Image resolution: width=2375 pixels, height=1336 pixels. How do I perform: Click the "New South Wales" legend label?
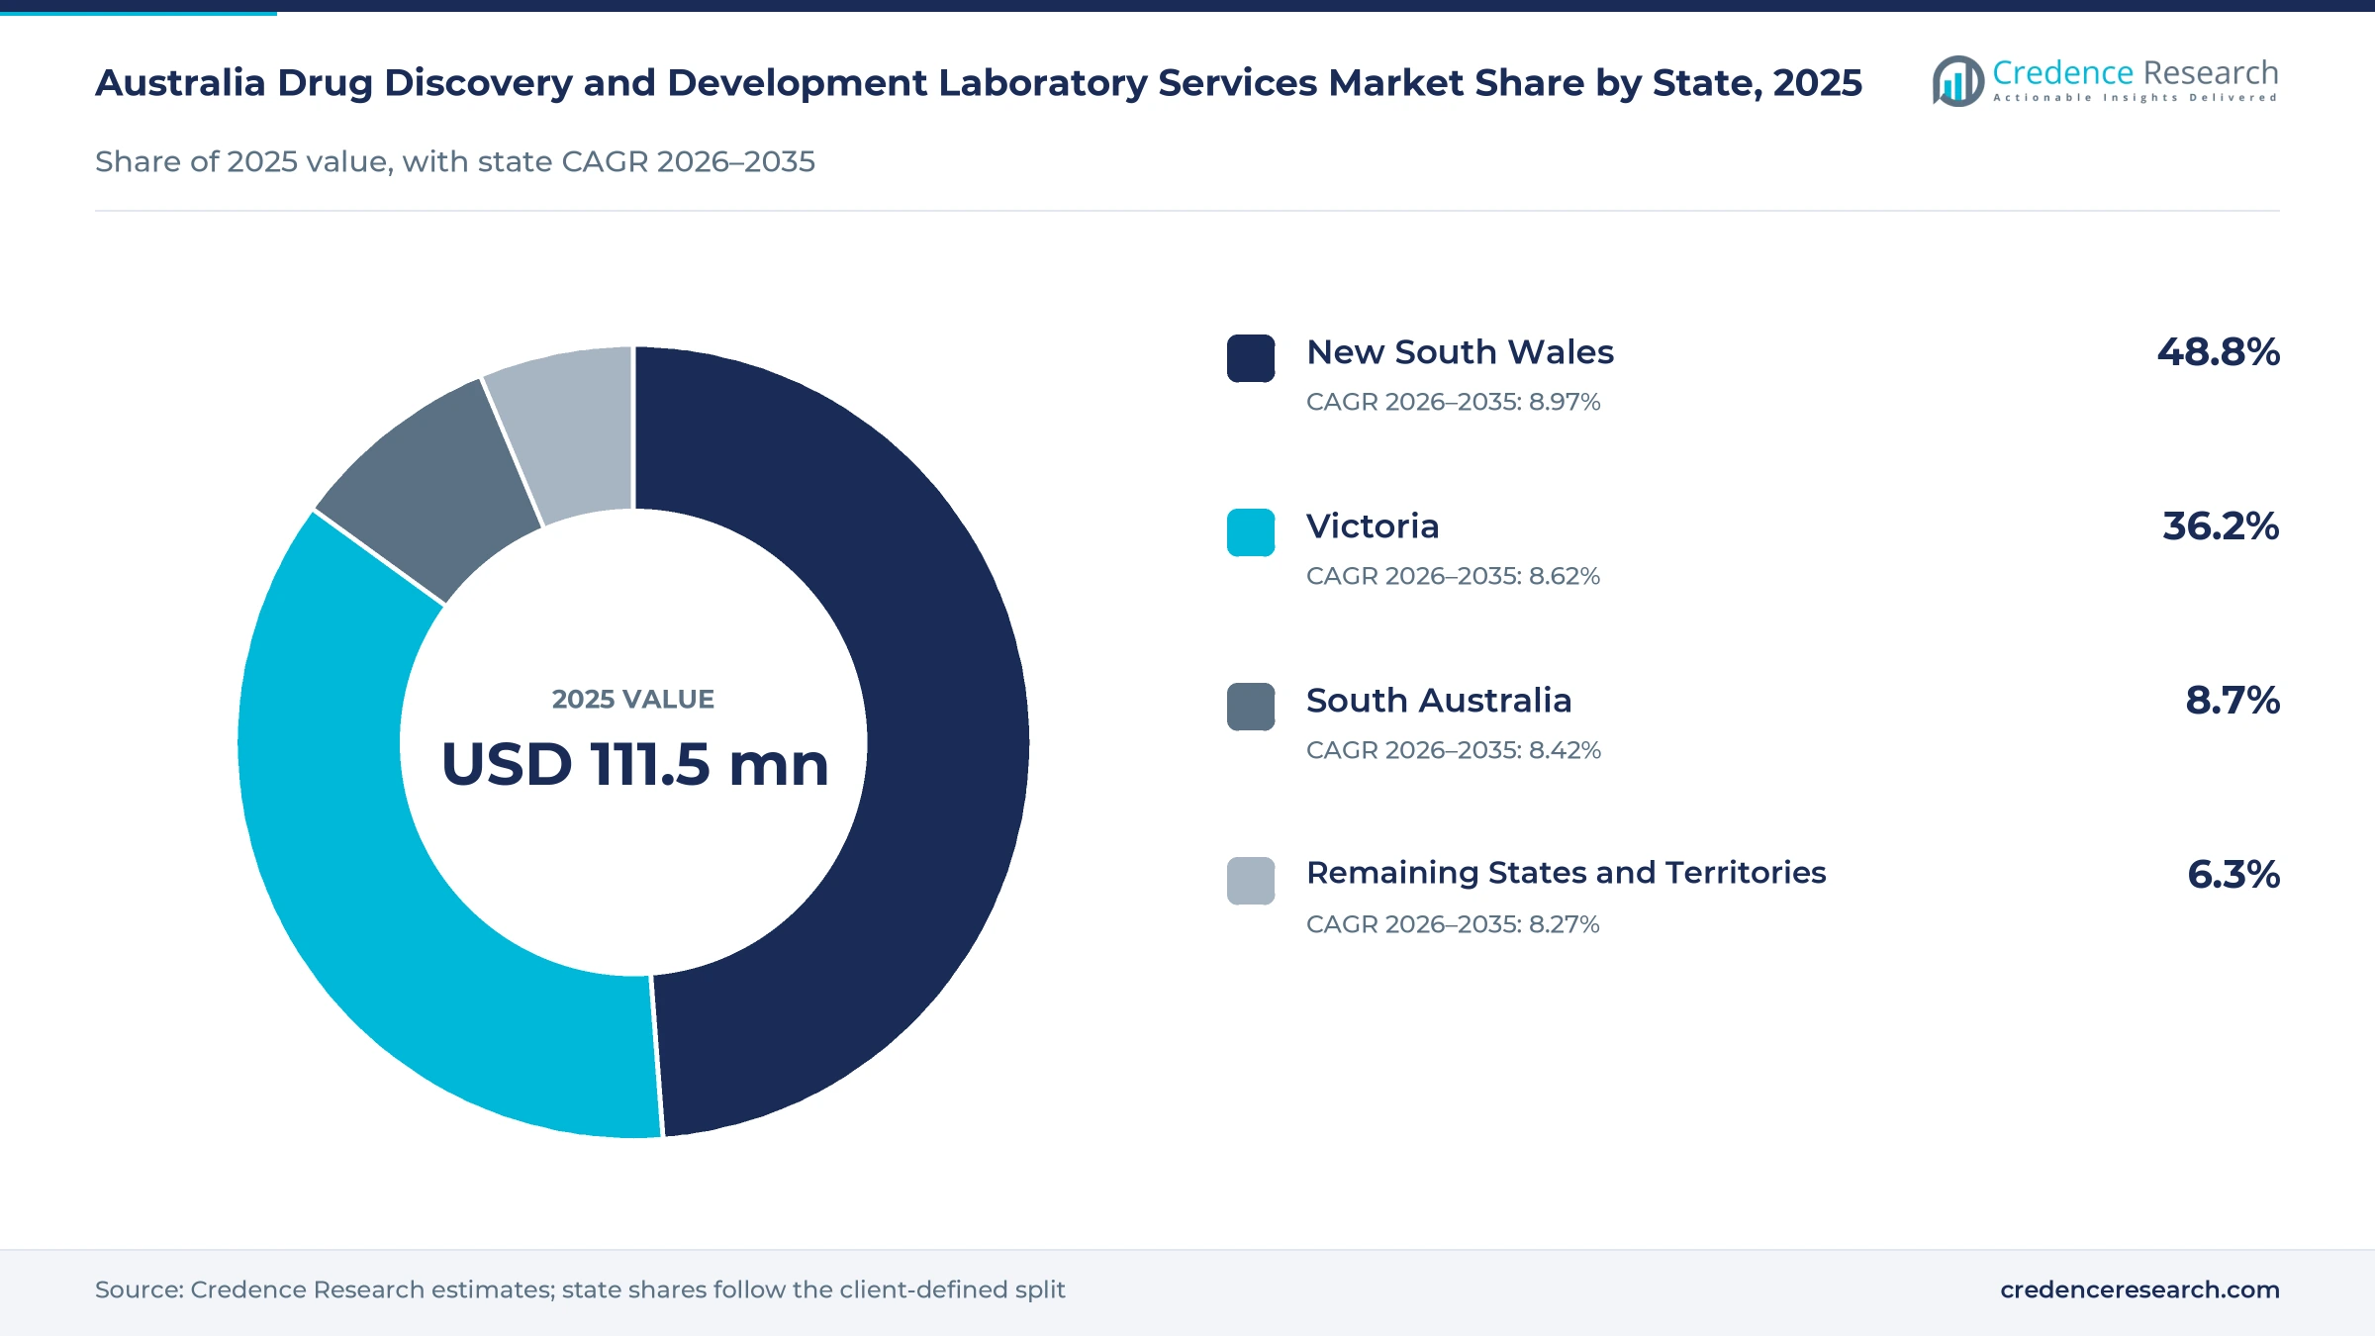1460,352
